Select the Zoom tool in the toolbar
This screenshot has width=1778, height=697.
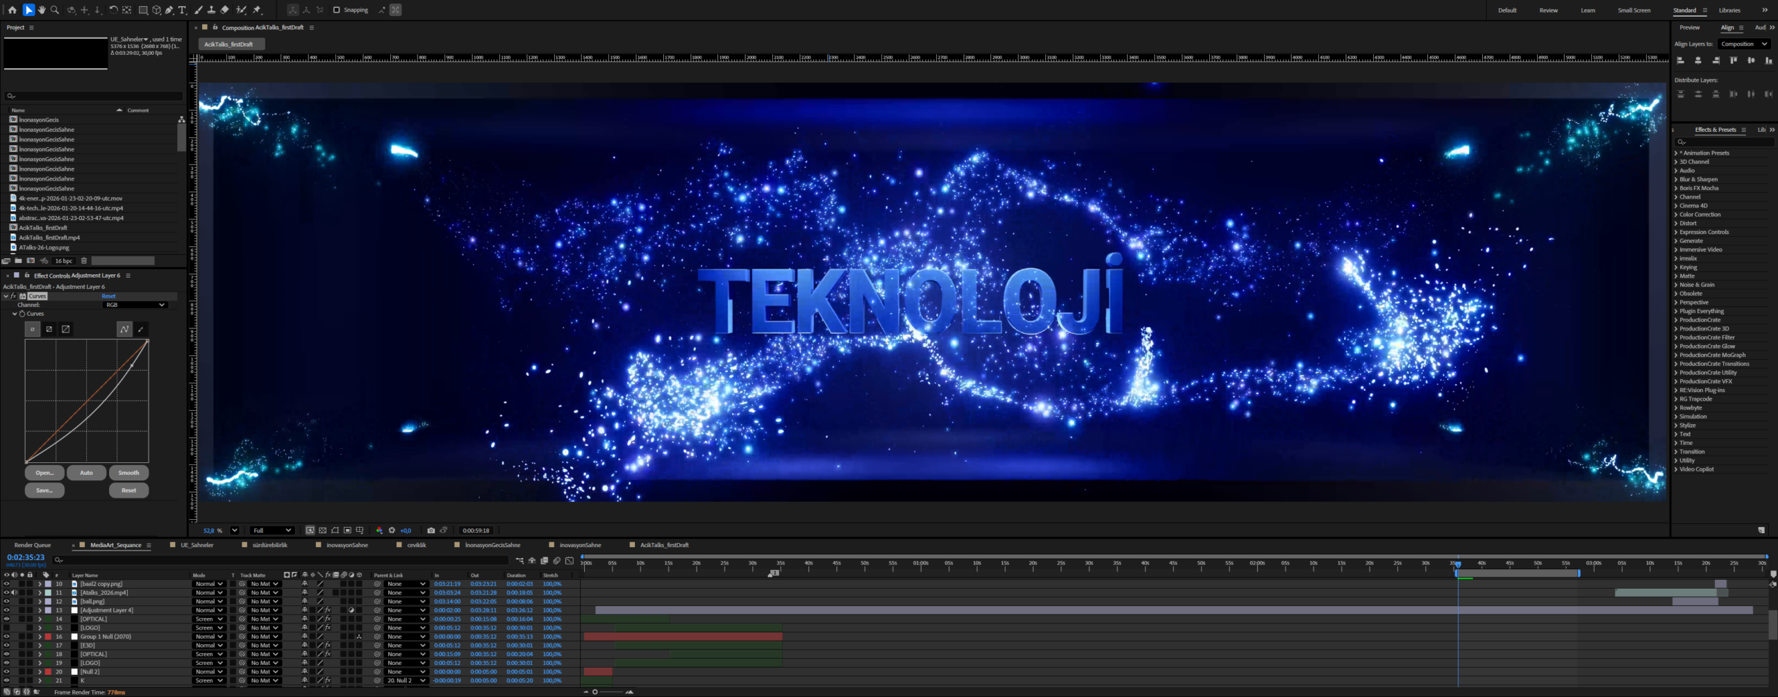(x=55, y=10)
